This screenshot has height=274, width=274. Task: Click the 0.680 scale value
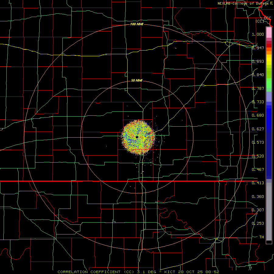tap(258, 115)
